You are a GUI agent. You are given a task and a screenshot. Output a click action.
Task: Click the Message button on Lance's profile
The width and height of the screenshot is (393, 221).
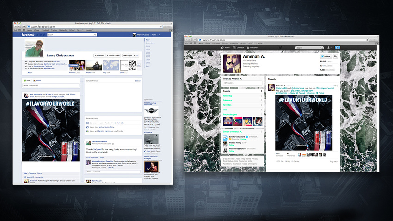tap(128, 55)
